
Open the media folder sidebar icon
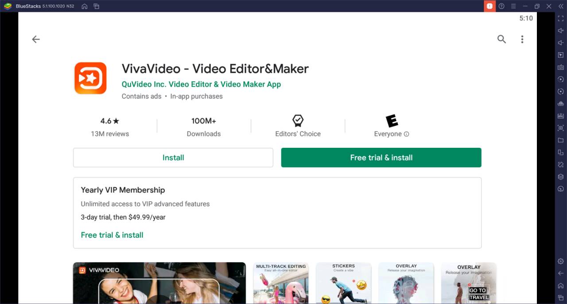pos(561,140)
